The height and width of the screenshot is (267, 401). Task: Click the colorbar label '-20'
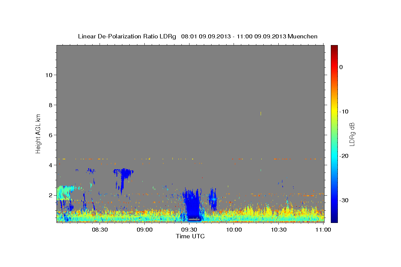pos(344,156)
